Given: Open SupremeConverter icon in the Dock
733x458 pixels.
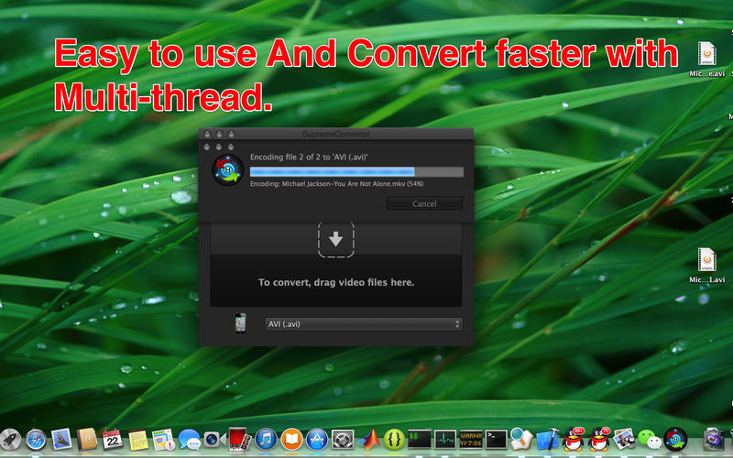Looking at the screenshot, I should tap(675, 440).
